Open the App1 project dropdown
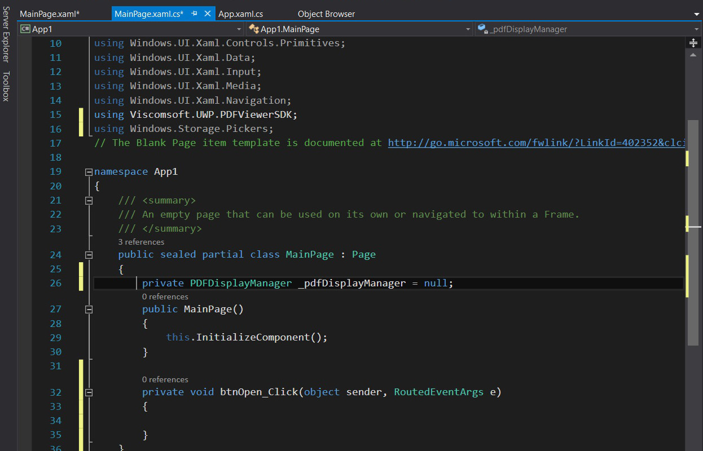The height and width of the screenshot is (451, 703). [x=239, y=29]
